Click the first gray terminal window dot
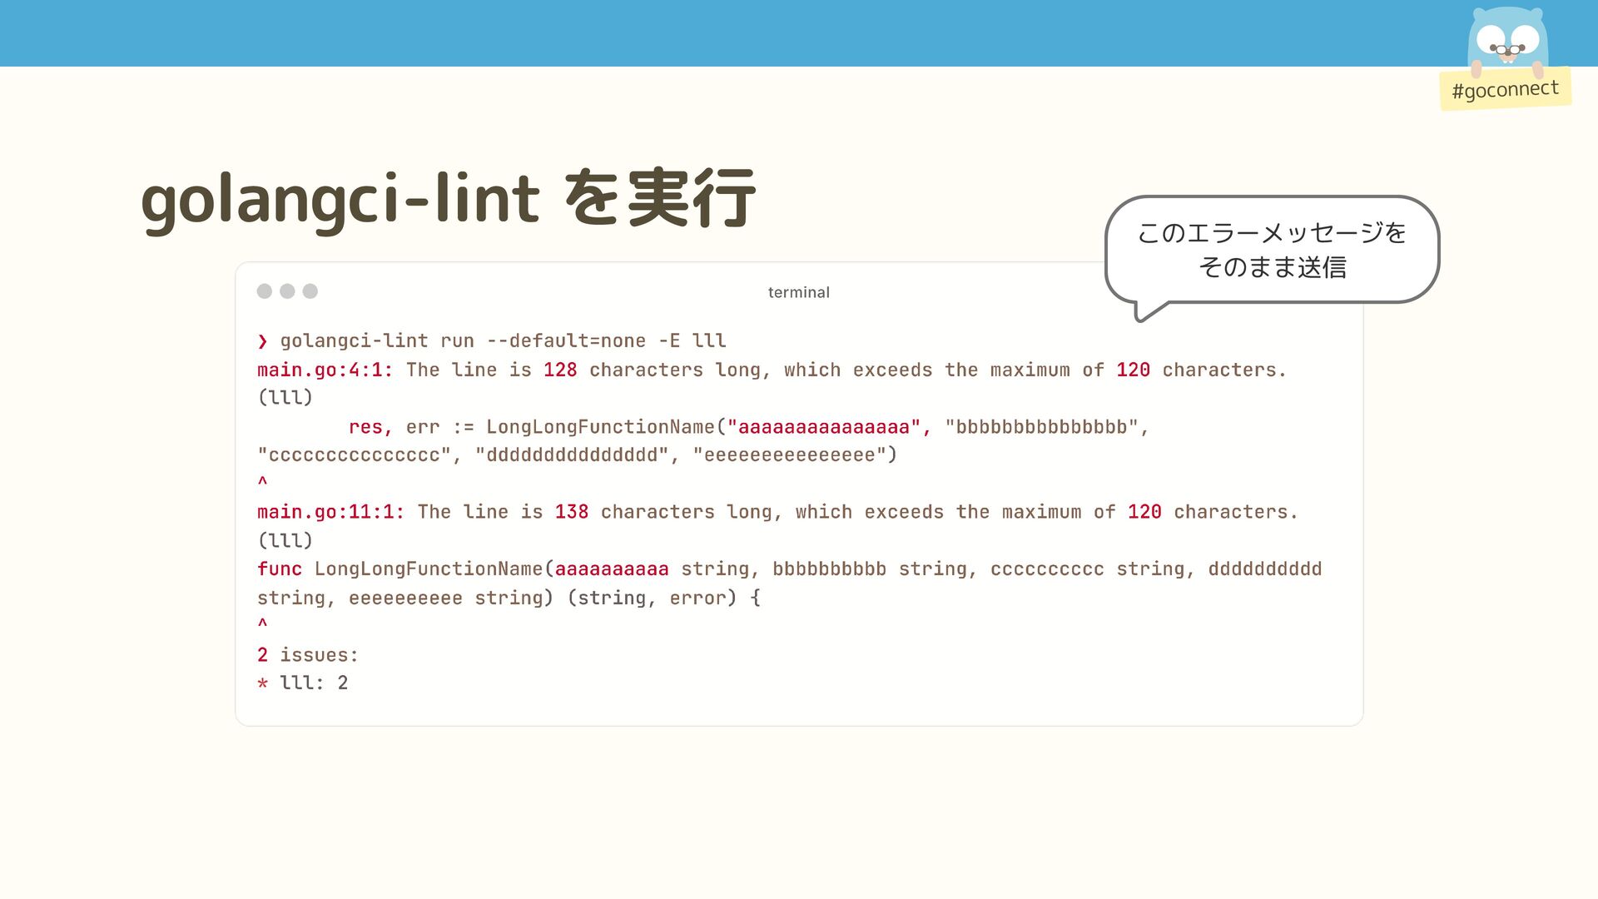1598x899 pixels. pyautogui.click(x=265, y=291)
